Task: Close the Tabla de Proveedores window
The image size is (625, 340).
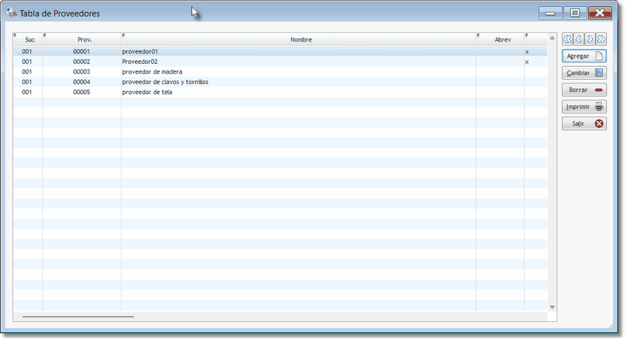Action: [x=600, y=14]
